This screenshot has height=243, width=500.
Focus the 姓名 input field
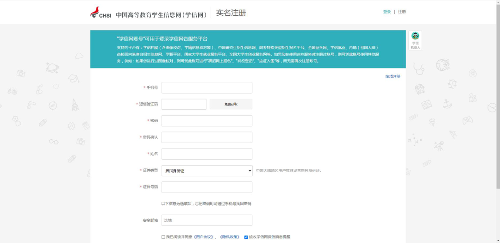click(206, 154)
